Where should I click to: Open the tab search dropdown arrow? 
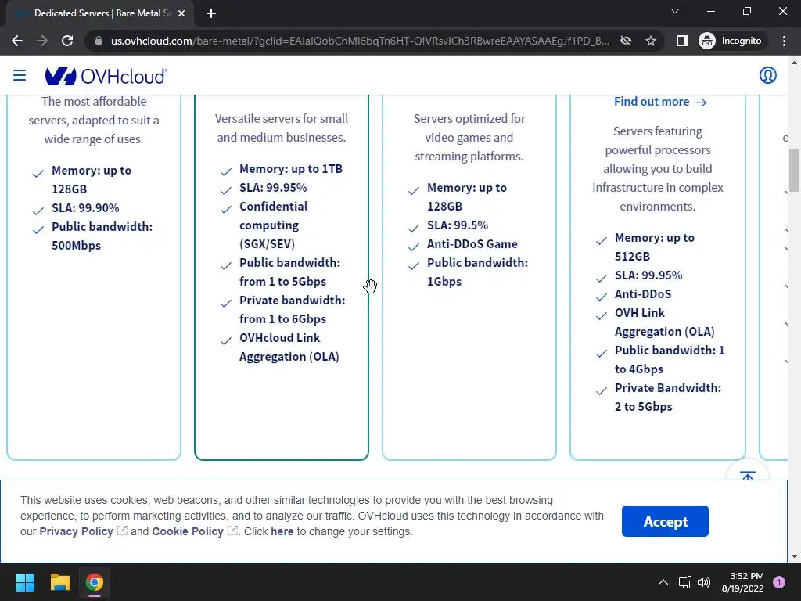click(x=675, y=11)
